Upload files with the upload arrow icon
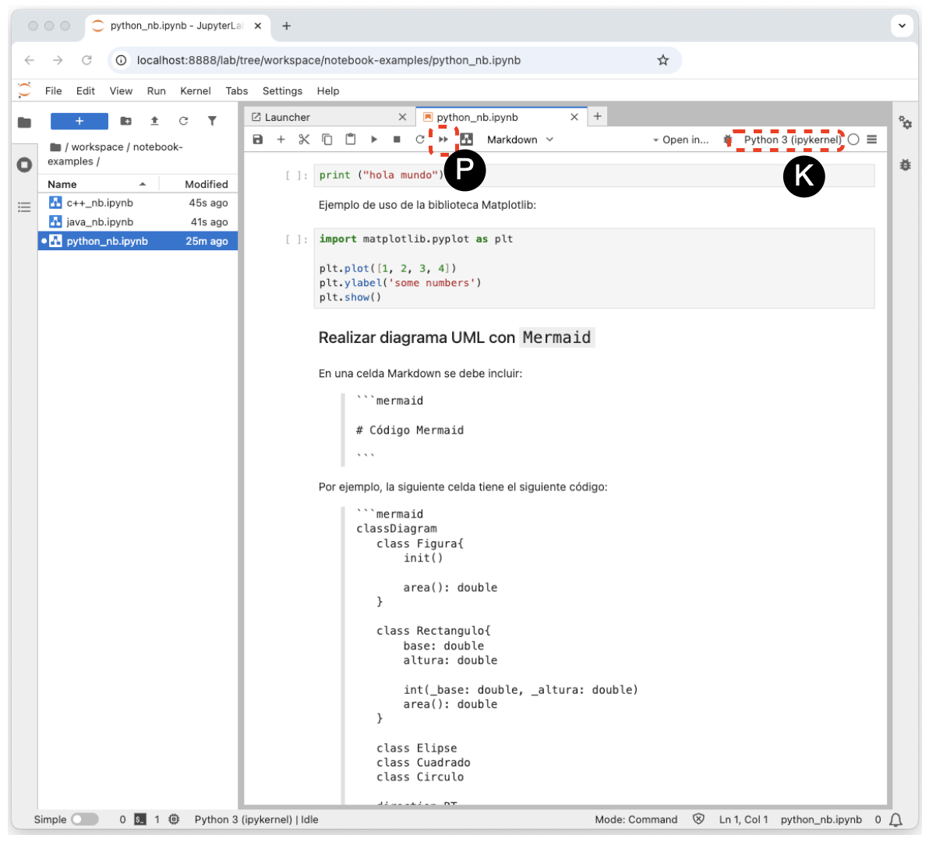 coord(154,121)
